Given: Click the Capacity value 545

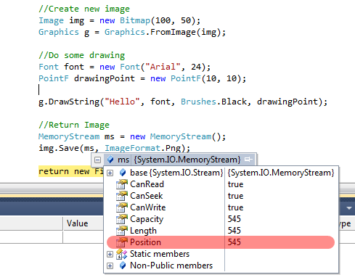Looking at the screenshot, I should click(x=234, y=219).
